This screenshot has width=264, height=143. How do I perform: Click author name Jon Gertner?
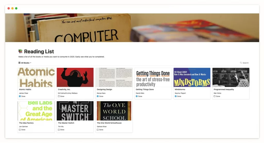[23, 127]
